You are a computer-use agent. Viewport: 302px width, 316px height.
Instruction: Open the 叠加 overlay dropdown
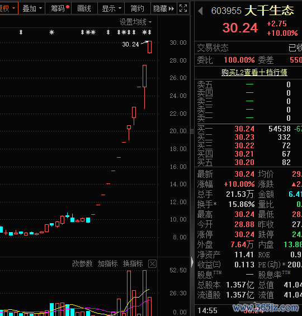[x=32, y=8]
